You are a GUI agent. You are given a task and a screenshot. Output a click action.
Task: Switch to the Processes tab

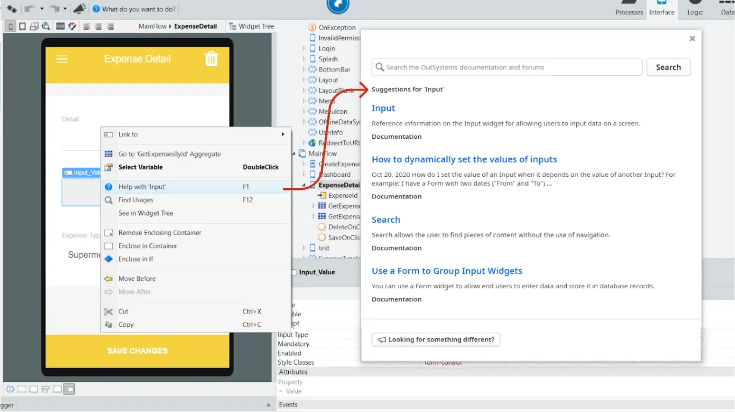click(x=630, y=9)
